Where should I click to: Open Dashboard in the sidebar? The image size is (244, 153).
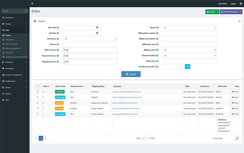[x=15, y=18]
